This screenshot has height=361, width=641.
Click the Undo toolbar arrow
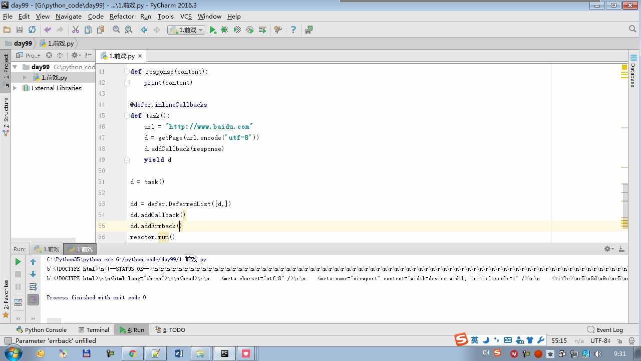point(48,30)
